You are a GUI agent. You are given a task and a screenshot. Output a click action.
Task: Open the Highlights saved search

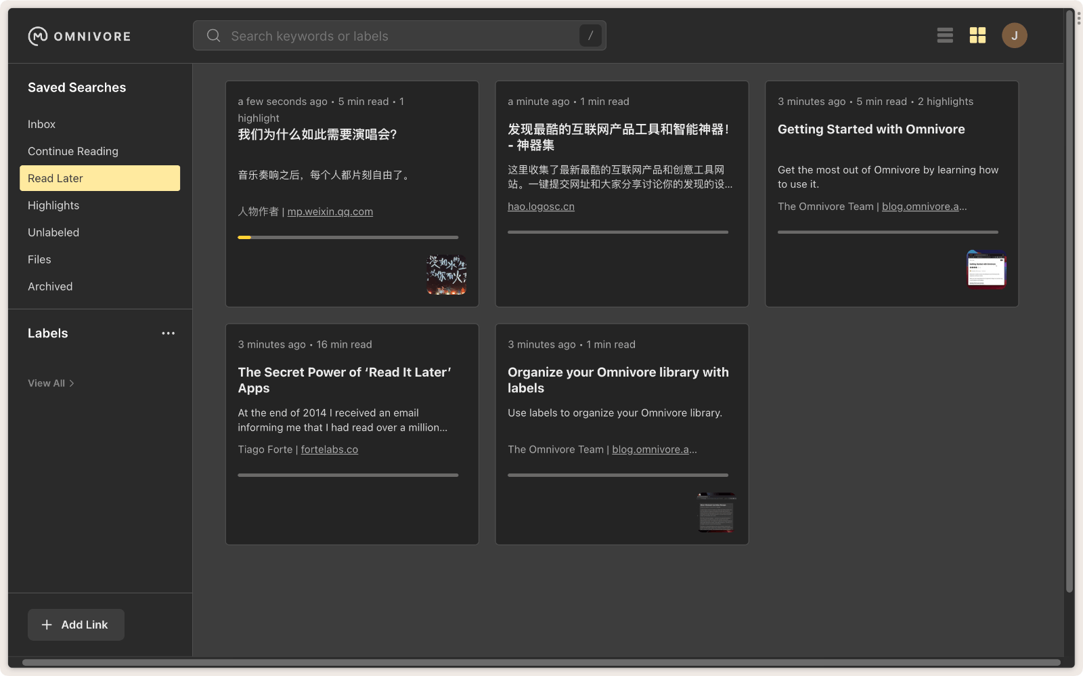pyautogui.click(x=53, y=205)
